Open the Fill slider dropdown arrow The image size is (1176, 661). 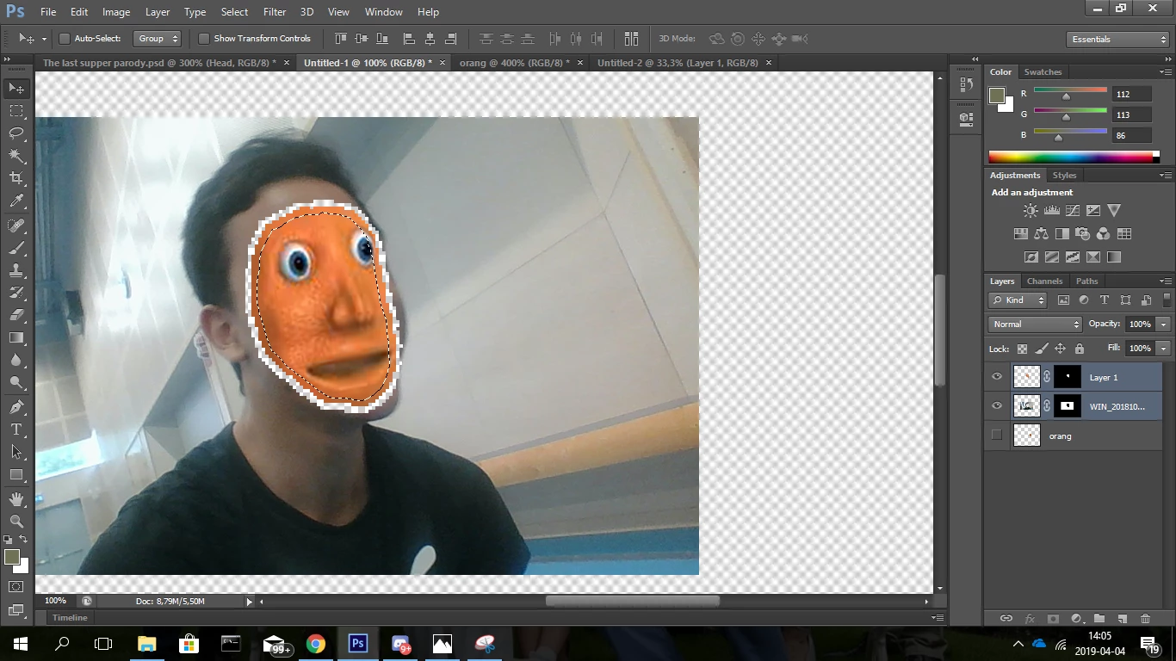(x=1164, y=349)
